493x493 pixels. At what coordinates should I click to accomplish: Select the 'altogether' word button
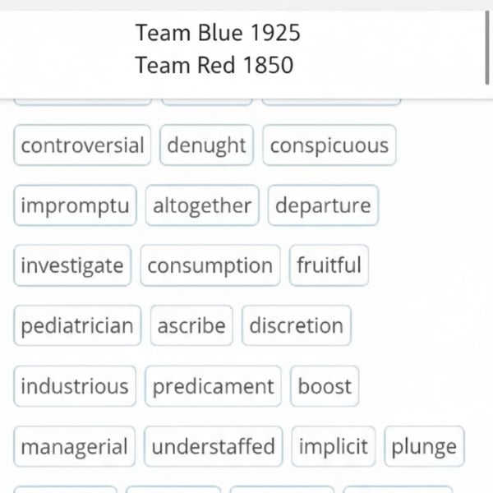click(202, 205)
